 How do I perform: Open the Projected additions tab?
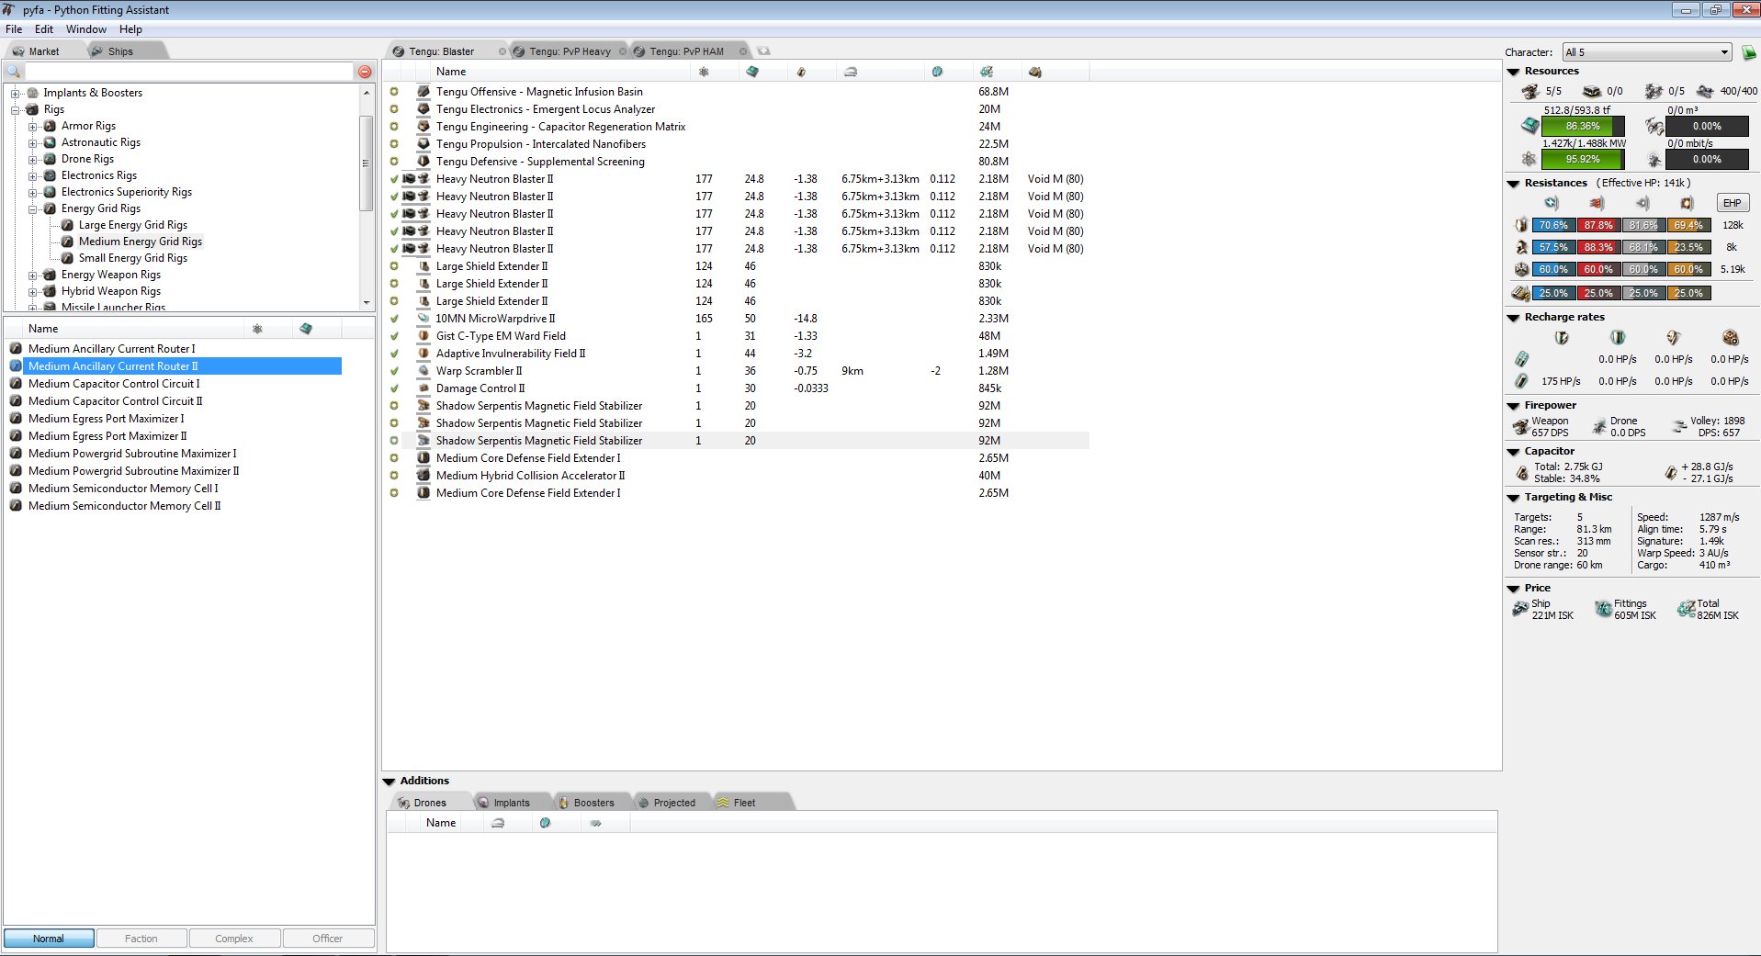(x=674, y=803)
